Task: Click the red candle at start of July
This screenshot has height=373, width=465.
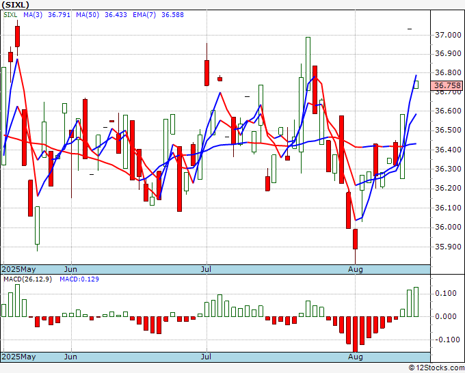Action: coord(207,73)
